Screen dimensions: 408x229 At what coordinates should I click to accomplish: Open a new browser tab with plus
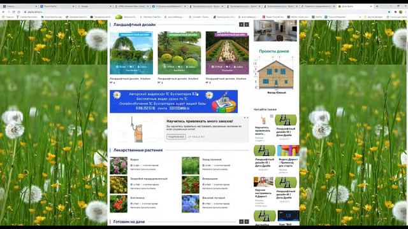(377, 6)
